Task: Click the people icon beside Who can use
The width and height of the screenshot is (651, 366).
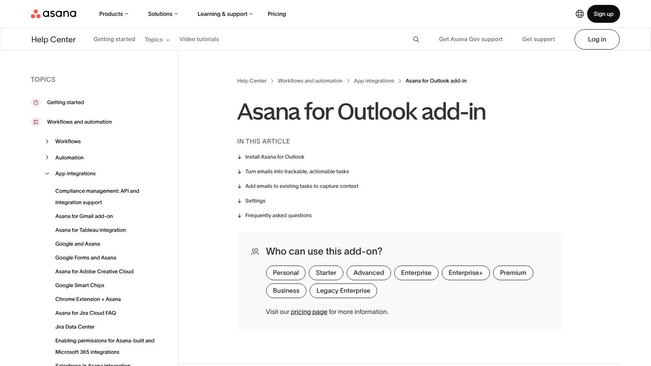Action: [255, 252]
